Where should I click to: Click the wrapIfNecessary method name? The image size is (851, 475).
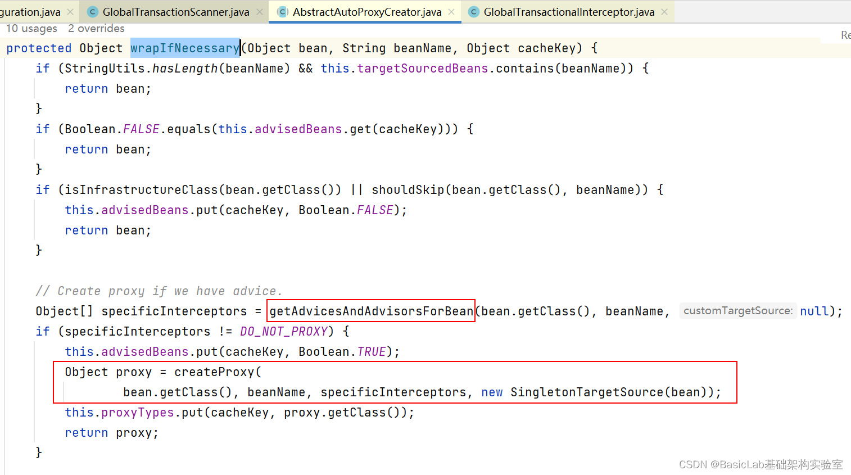point(185,48)
